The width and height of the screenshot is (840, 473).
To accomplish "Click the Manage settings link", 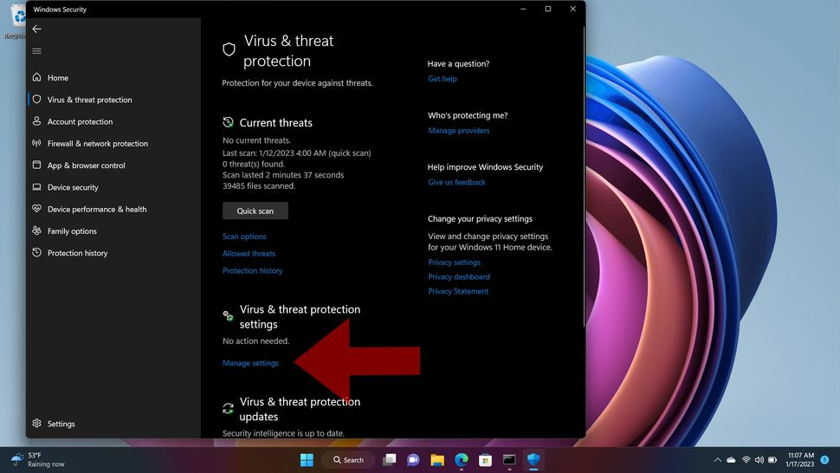I will (250, 363).
